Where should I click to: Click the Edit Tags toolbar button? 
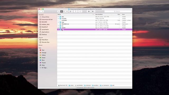(x=80, y=11)
